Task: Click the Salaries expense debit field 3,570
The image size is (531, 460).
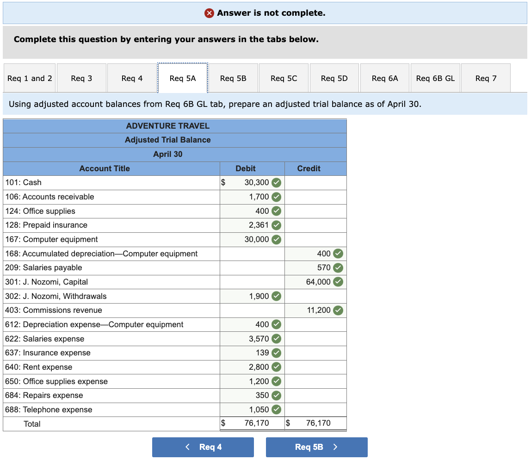Action: tap(252, 339)
